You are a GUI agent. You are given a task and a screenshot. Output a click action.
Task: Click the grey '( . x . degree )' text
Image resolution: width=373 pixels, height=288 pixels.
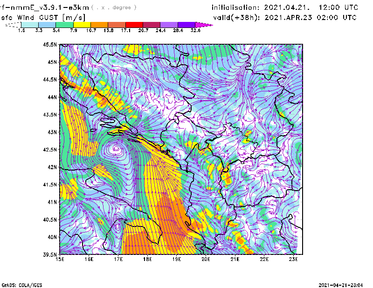tap(114, 7)
